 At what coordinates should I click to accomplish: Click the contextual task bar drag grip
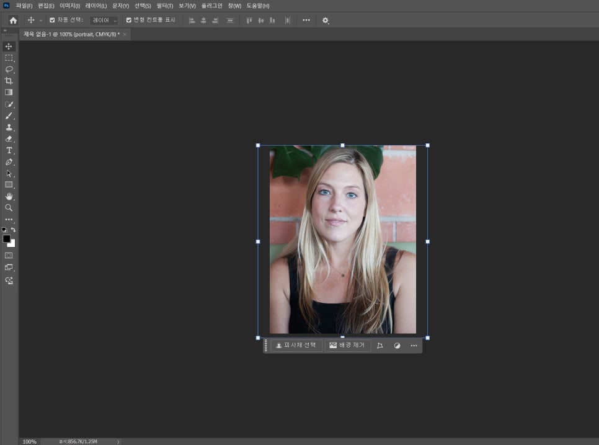tap(266, 346)
